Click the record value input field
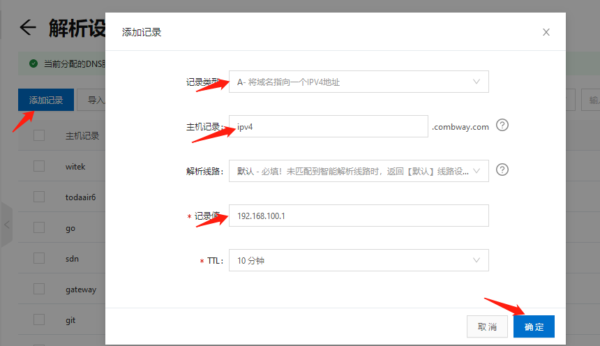Viewport: 600px width, 346px height. tap(359, 216)
